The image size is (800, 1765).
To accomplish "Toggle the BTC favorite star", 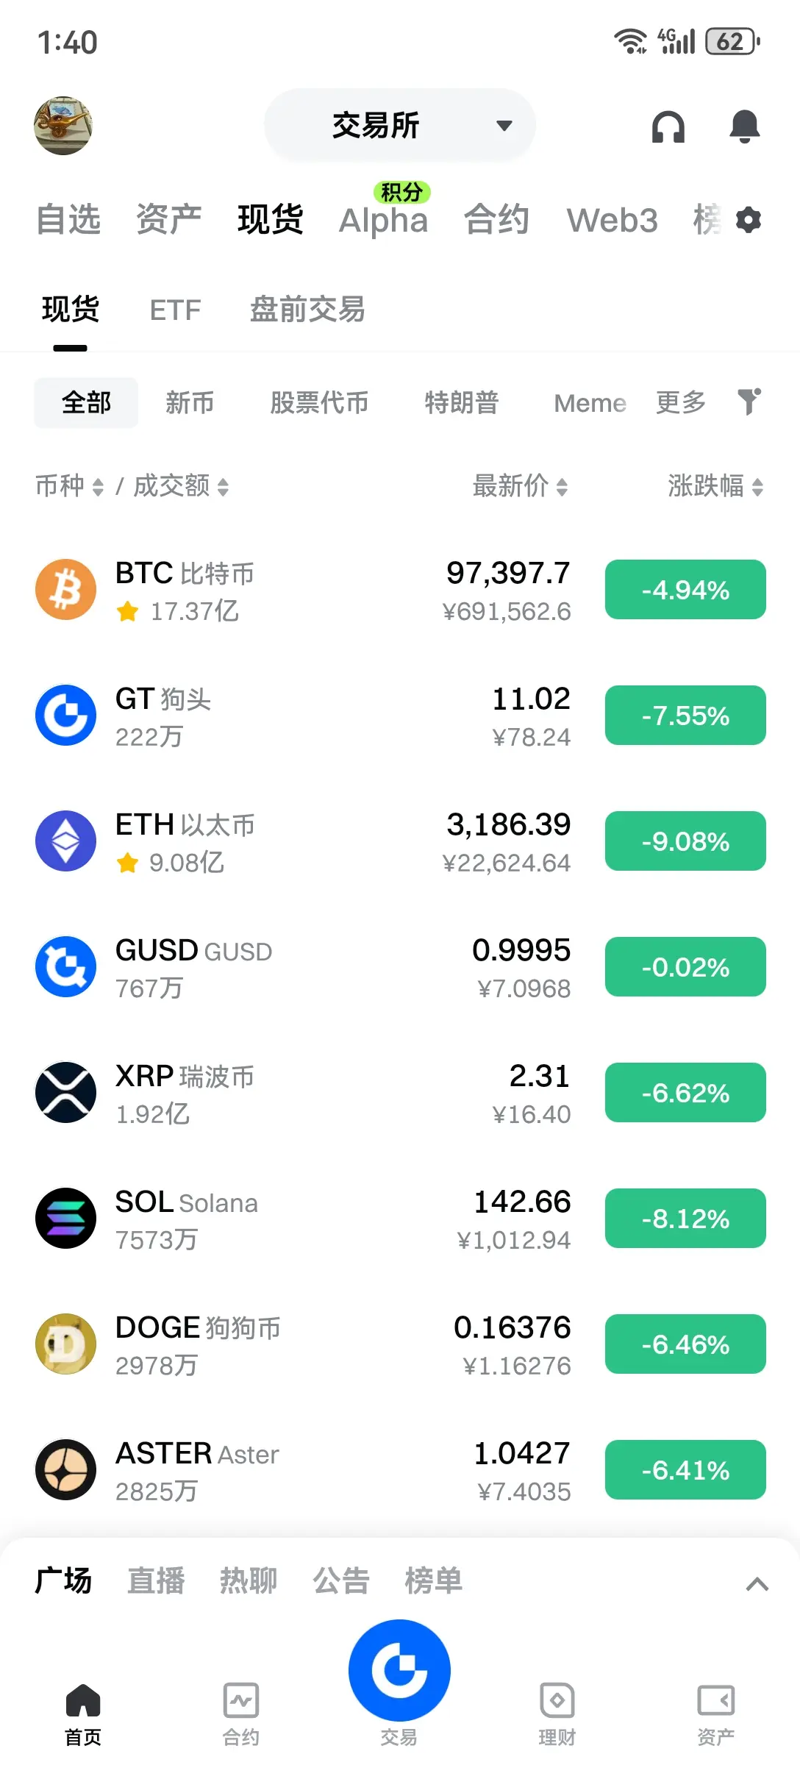I will click(x=128, y=611).
